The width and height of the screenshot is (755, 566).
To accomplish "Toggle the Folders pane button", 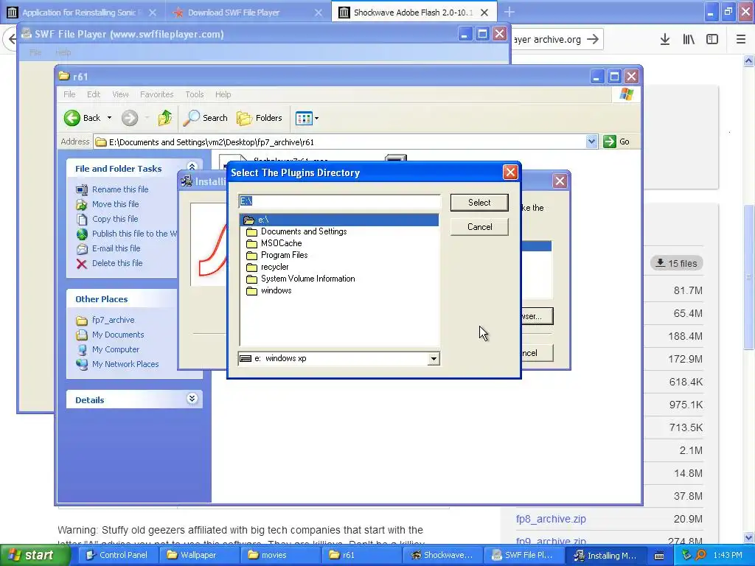I will coord(259,118).
